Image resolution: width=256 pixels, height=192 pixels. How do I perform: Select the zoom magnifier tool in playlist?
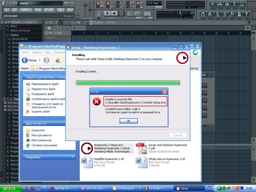click(x=86, y=22)
